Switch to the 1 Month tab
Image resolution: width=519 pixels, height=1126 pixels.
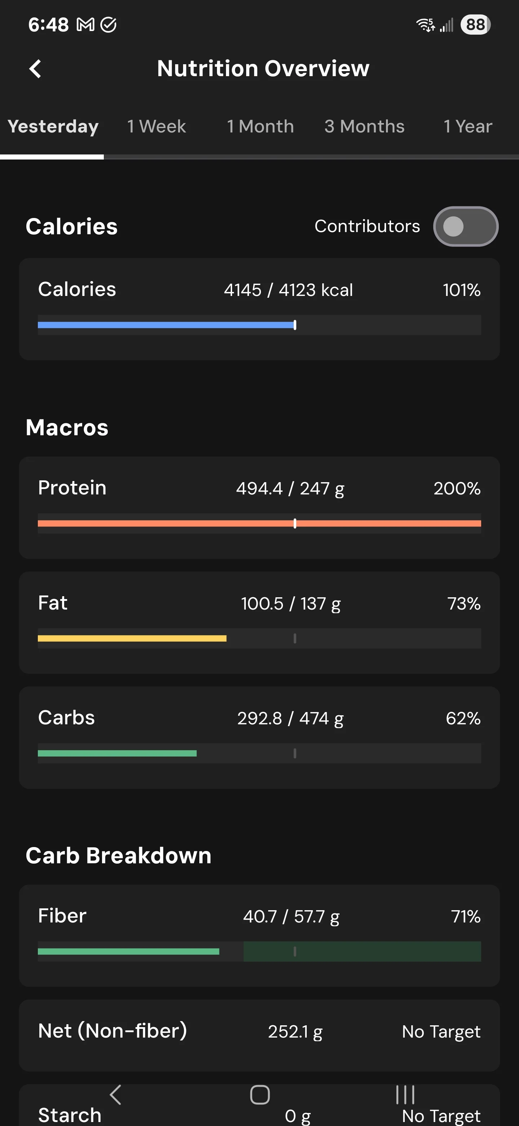[260, 126]
